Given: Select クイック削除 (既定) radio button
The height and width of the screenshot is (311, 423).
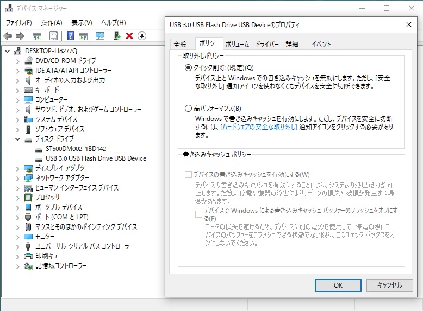Looking at the screenshot, I should click(188, 68).
